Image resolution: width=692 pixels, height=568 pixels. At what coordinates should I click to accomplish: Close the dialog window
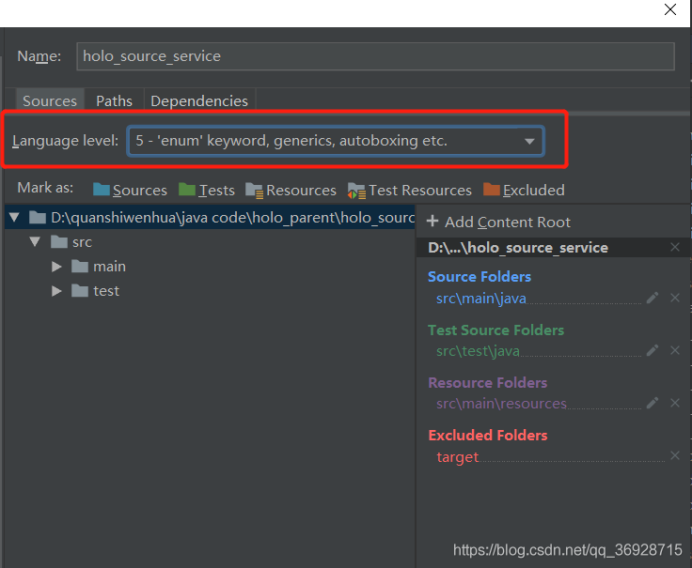[x=670, y=9]
